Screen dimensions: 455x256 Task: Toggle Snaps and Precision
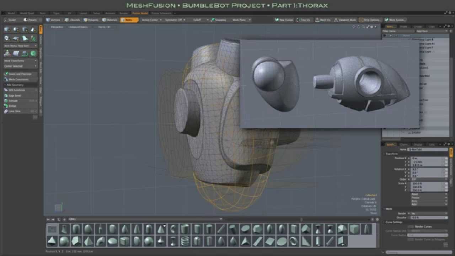(x=20, y=74)
